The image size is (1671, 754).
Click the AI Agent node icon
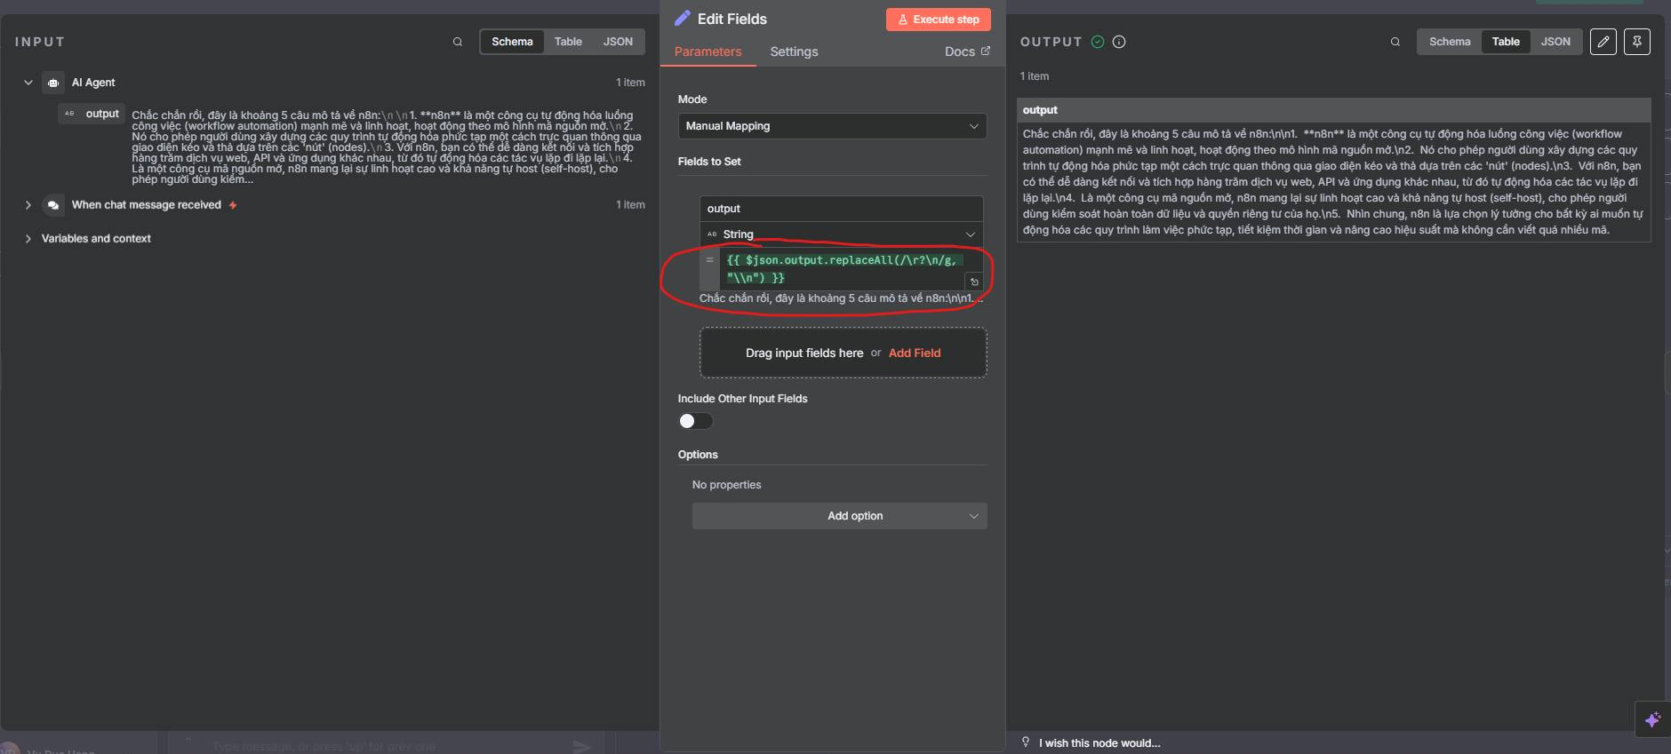[x=53, y=83]
